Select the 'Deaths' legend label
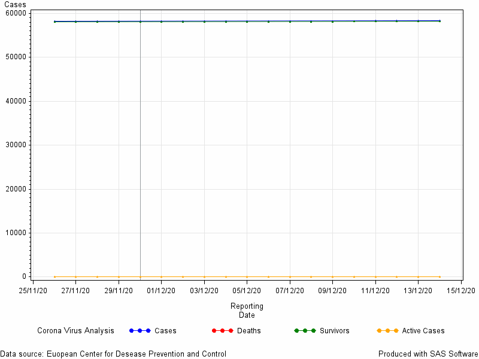Image resolution: width=479 pixels, height=359 pixels. click(x=248, y=331)
